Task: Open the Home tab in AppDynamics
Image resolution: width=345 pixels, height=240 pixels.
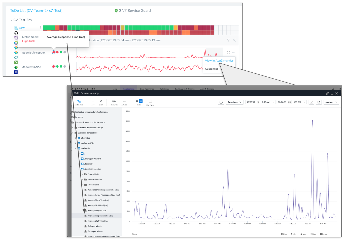Action: click(x=115, y=89)
